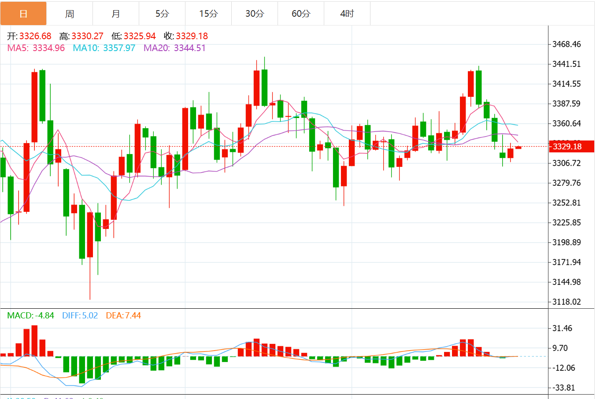Click the MACD -4.84 indicator label
Screen dimensions: 600x399
coord(31,315)
